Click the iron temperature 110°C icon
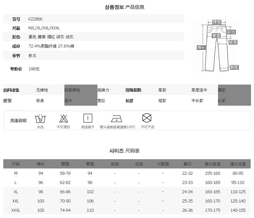This screenshot has height=218, width=254. 117,119
